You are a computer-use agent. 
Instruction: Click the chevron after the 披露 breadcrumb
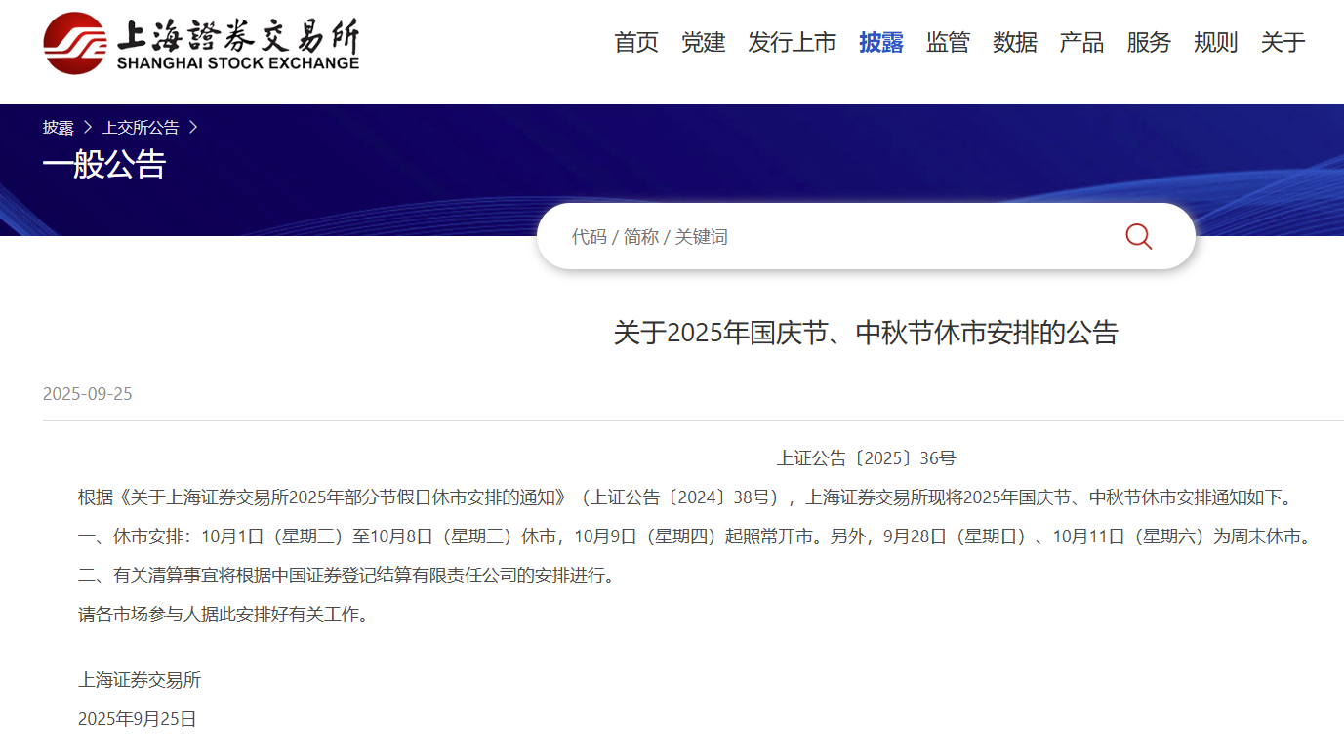coord(88,128)
